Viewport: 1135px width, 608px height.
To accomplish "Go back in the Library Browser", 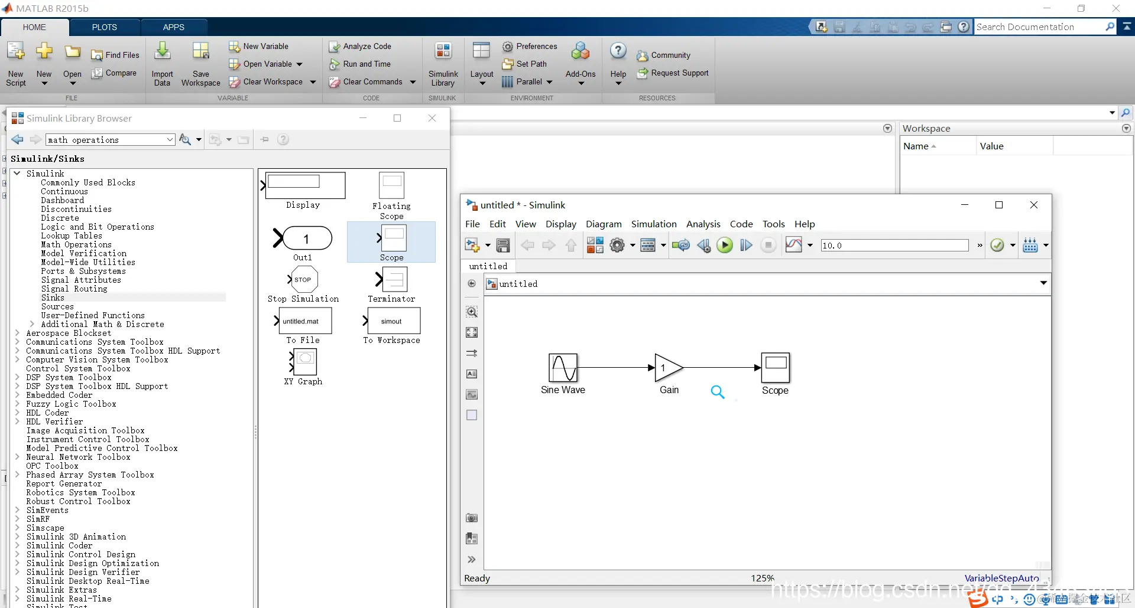I will pos(17,139).
